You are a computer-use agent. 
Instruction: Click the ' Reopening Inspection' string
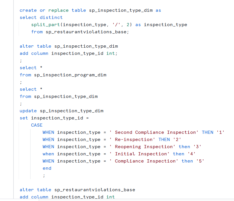(x=142, y=146)
